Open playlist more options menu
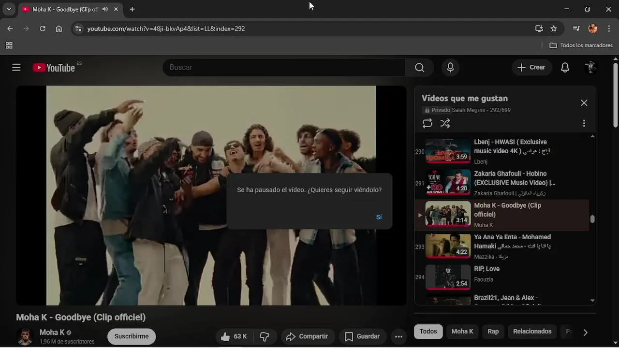619x348 pixels. tap(584, 124)
